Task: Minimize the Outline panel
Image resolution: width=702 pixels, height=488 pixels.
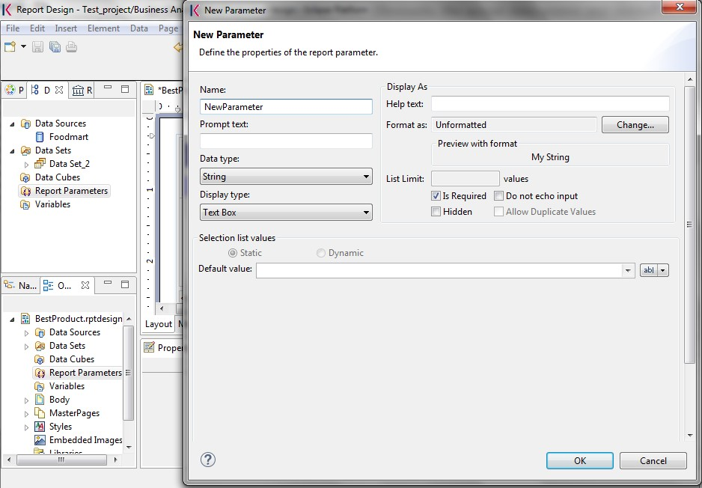Action: pyautogui.click(x=108, y=283)
